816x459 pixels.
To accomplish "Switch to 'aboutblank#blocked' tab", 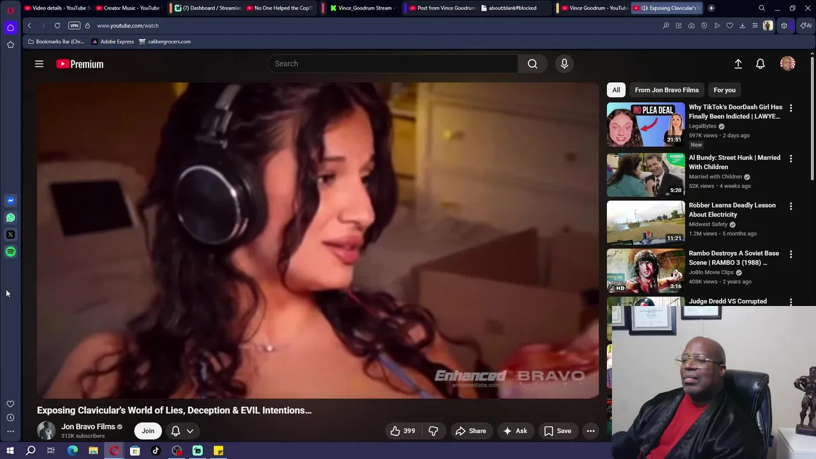I will pos(513,8).
